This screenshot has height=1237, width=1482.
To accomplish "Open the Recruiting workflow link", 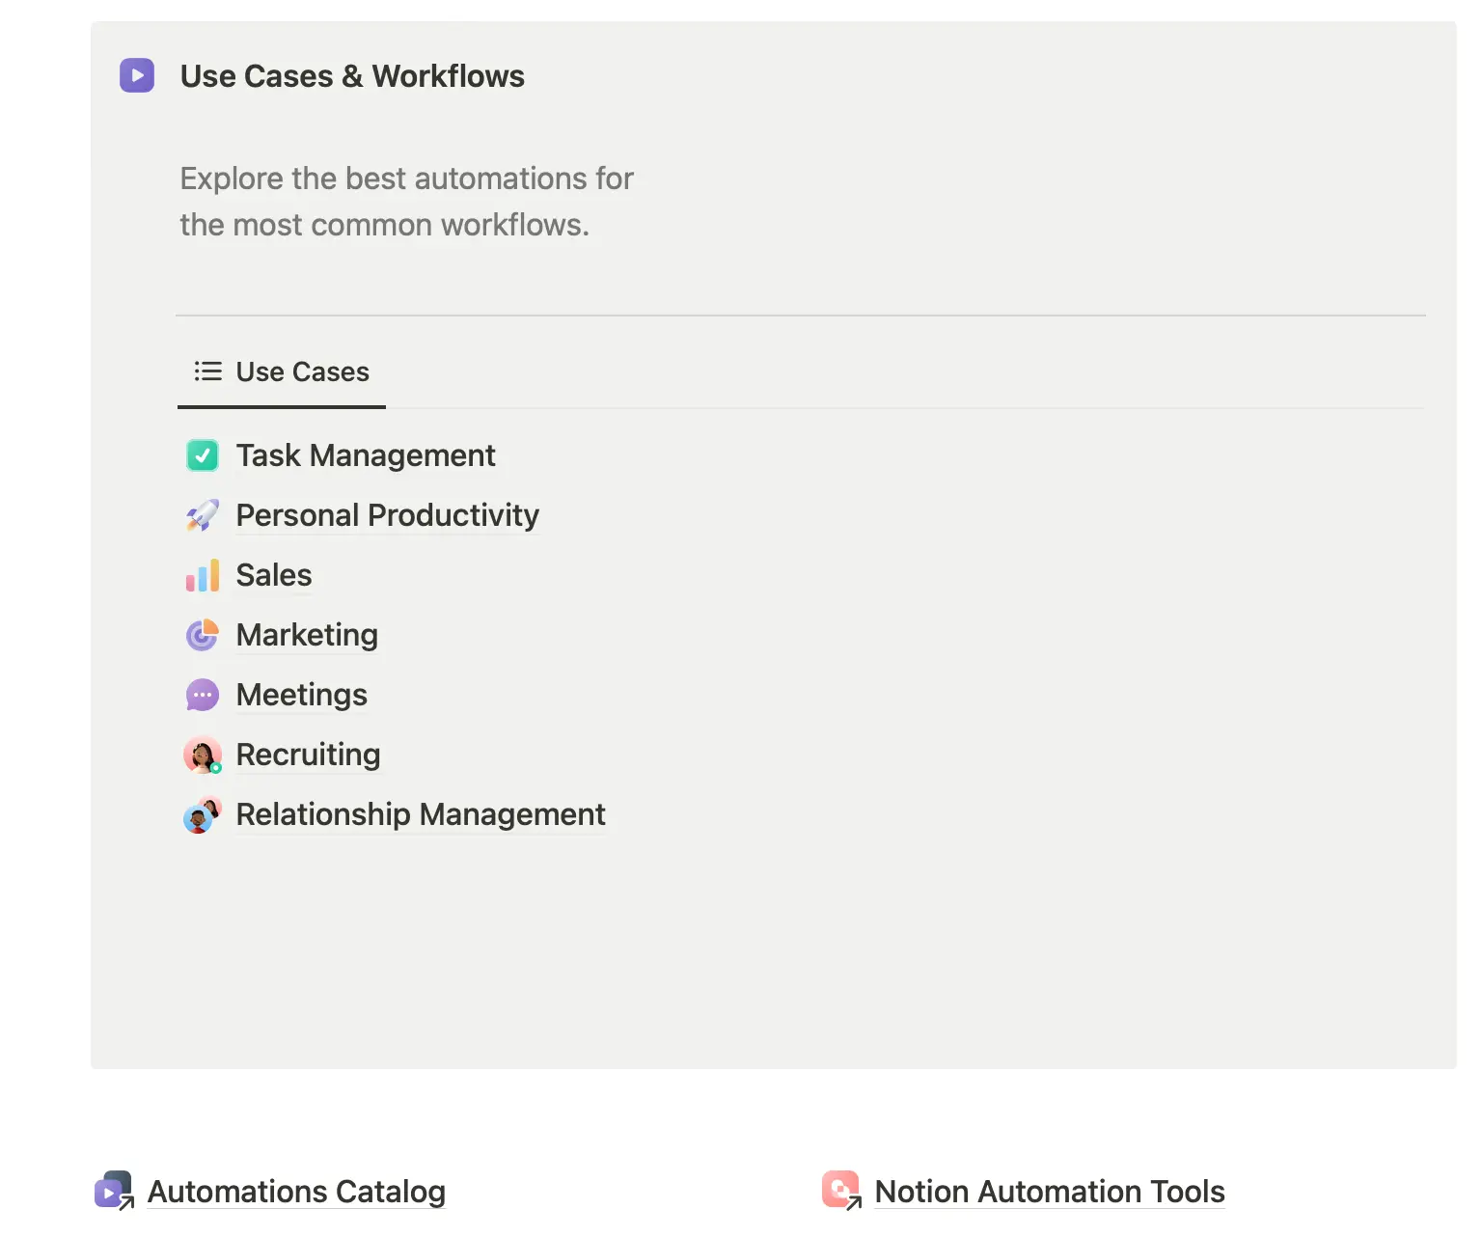I will click(x=308, y=755).
